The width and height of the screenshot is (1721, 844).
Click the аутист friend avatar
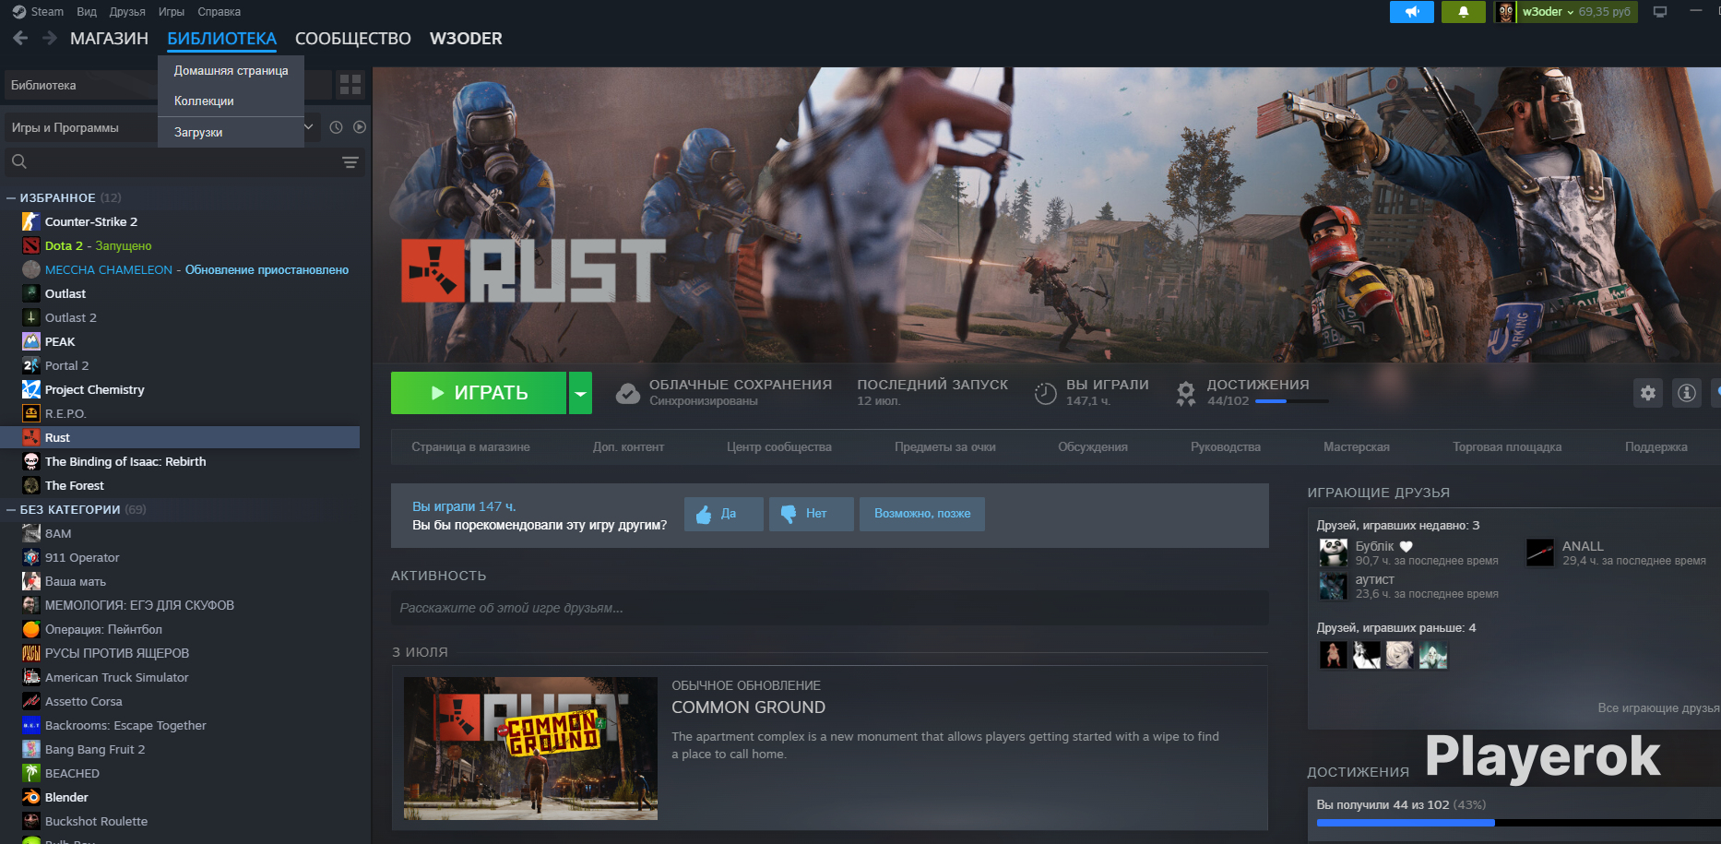pos(1334,586)
